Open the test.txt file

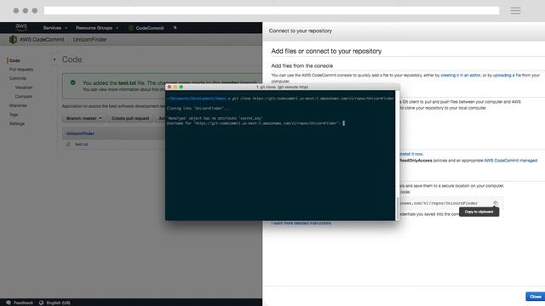coord(82,144)
